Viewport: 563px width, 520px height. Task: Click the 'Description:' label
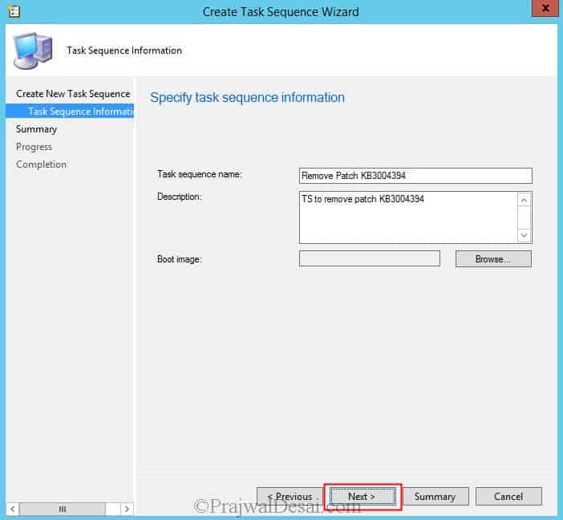click(180, 197)
